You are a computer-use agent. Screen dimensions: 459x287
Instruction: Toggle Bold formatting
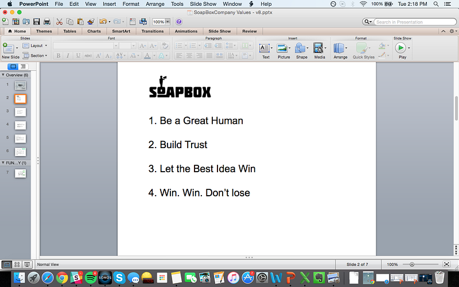coord(59,56)
